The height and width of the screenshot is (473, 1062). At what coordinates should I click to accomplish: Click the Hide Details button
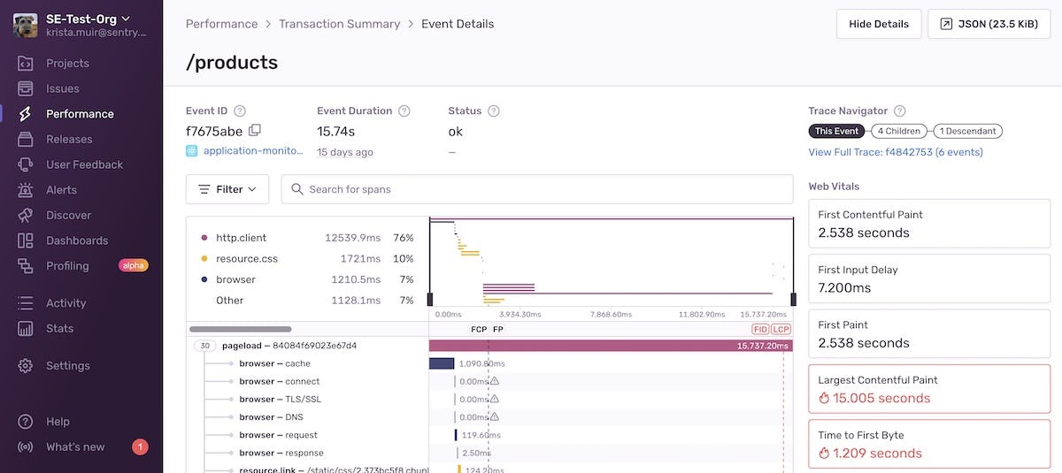(x=878, y=24)
